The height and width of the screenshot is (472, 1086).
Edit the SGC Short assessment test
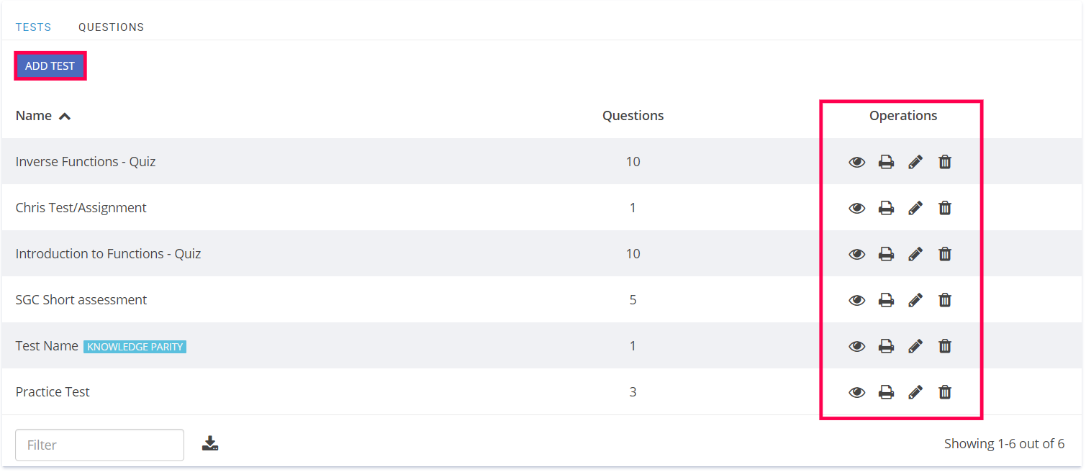915,300
